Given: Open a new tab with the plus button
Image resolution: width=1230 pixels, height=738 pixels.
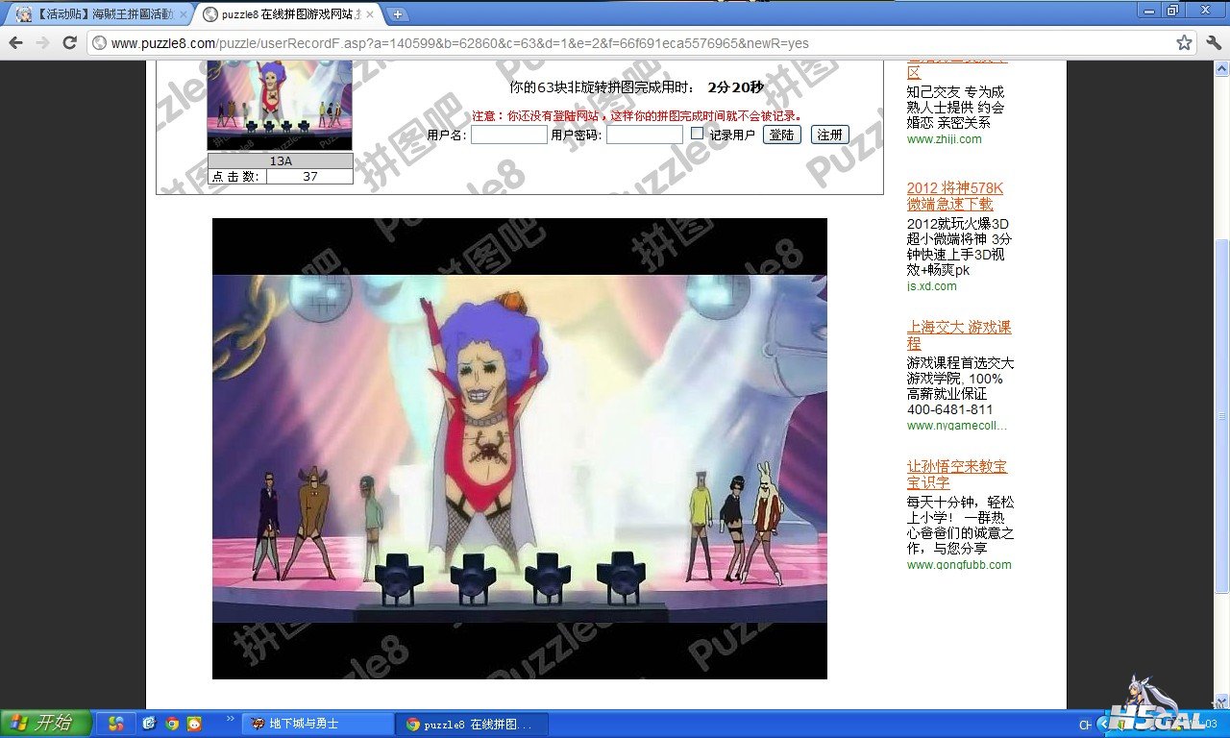Looking at the screenshot, I should pyautogui.click(x=397, y=14).
